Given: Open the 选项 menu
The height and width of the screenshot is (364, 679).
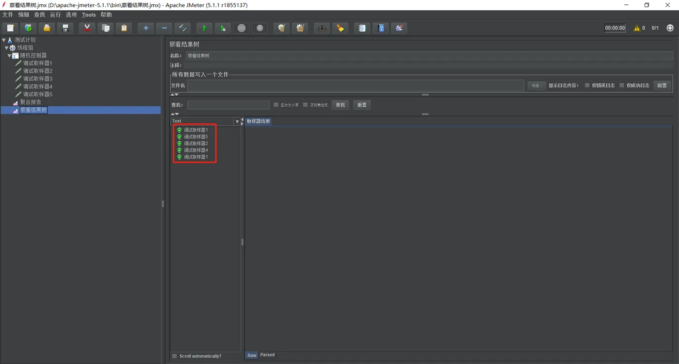Looking at the screenshot, I should 71,15.
